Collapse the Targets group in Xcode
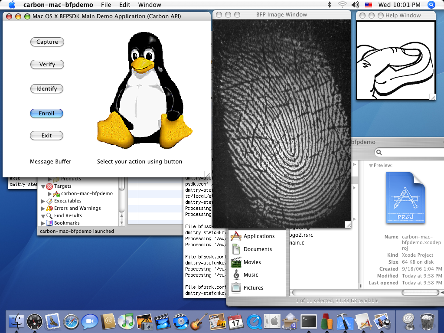 tap(43, 186)
